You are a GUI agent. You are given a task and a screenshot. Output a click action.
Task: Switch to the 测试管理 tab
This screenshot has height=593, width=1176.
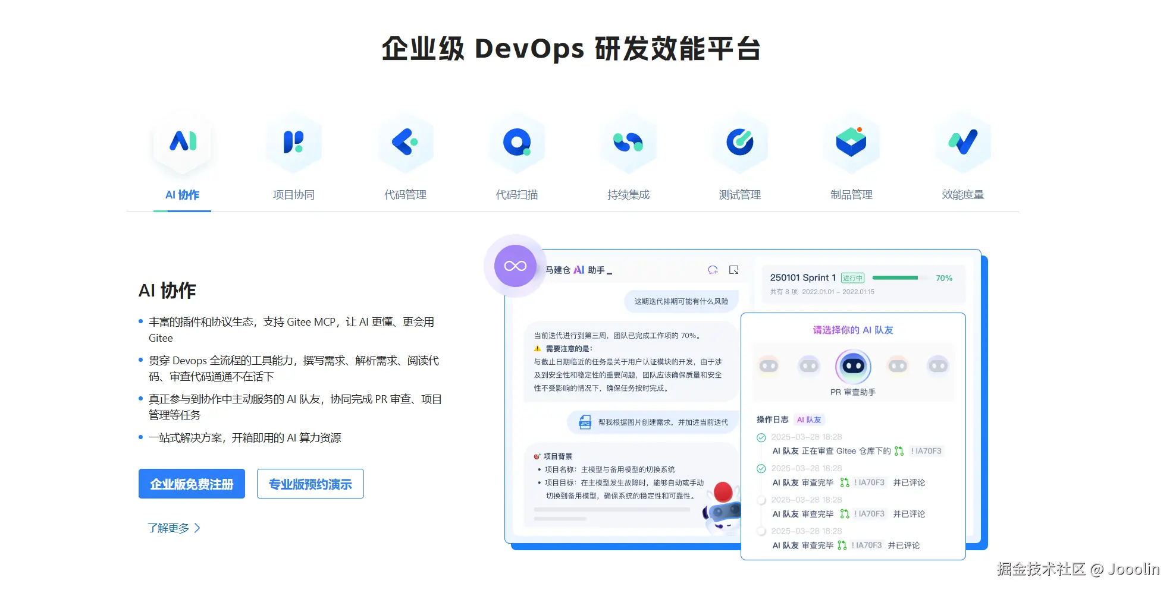[x=740, y=194]
